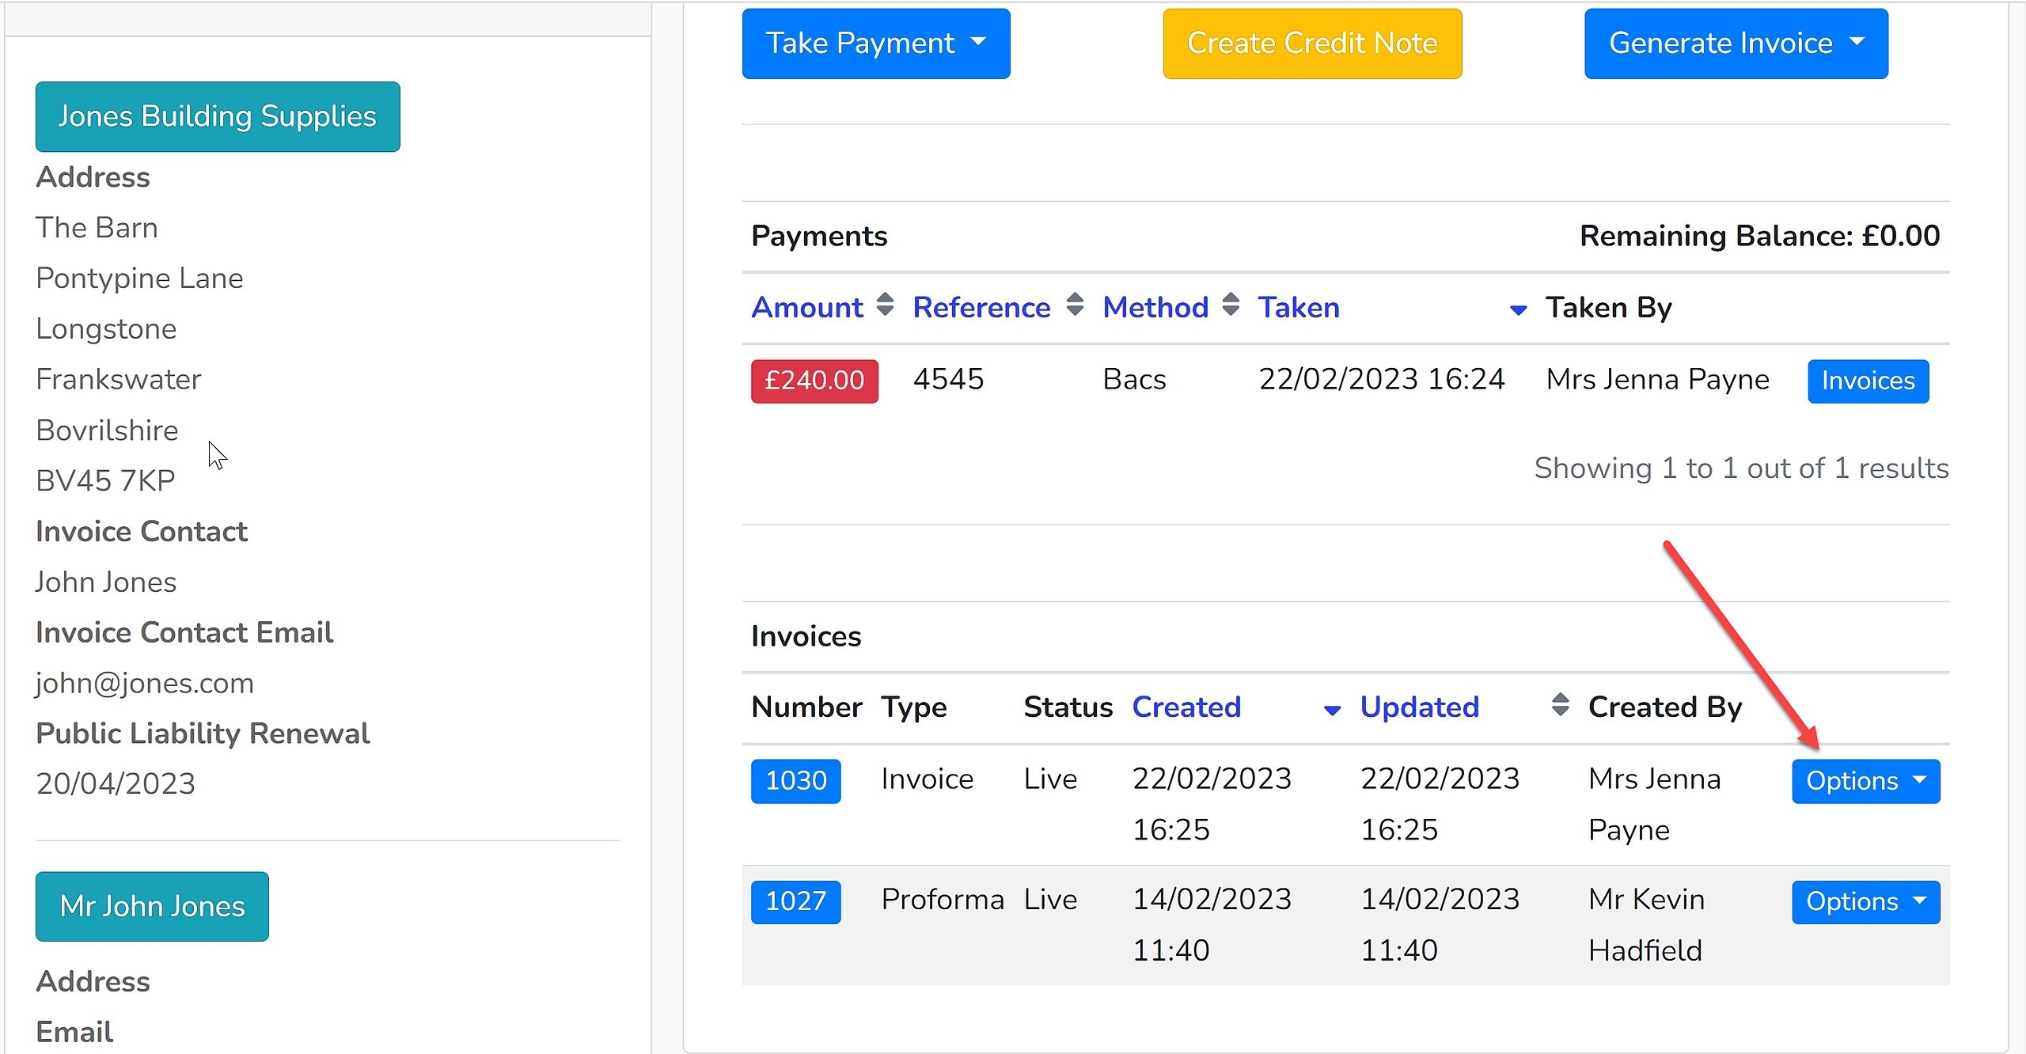Sort invoices by Created column

pos(1186,707)
